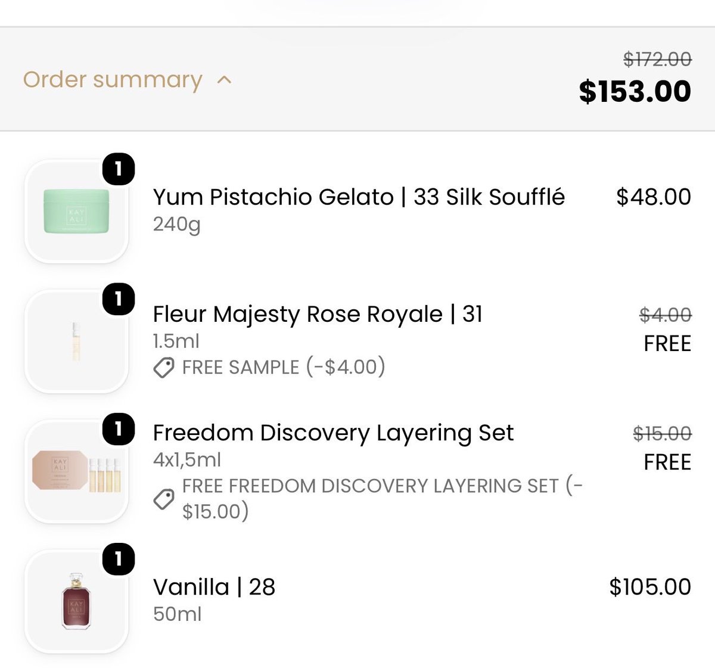This screenshot has height=668, width=715.
Task: Select the Yum Pistachio Gelato product title
Action: coord(359,197)
